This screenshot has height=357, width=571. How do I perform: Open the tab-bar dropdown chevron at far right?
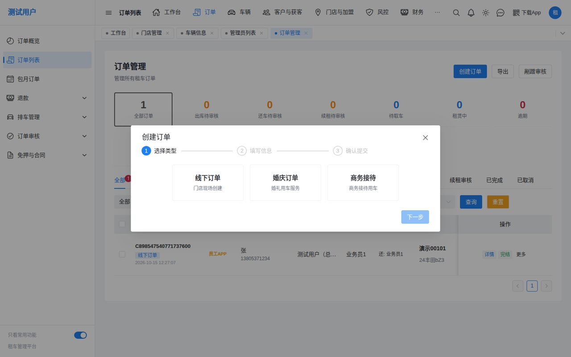[x=562, y=33]
